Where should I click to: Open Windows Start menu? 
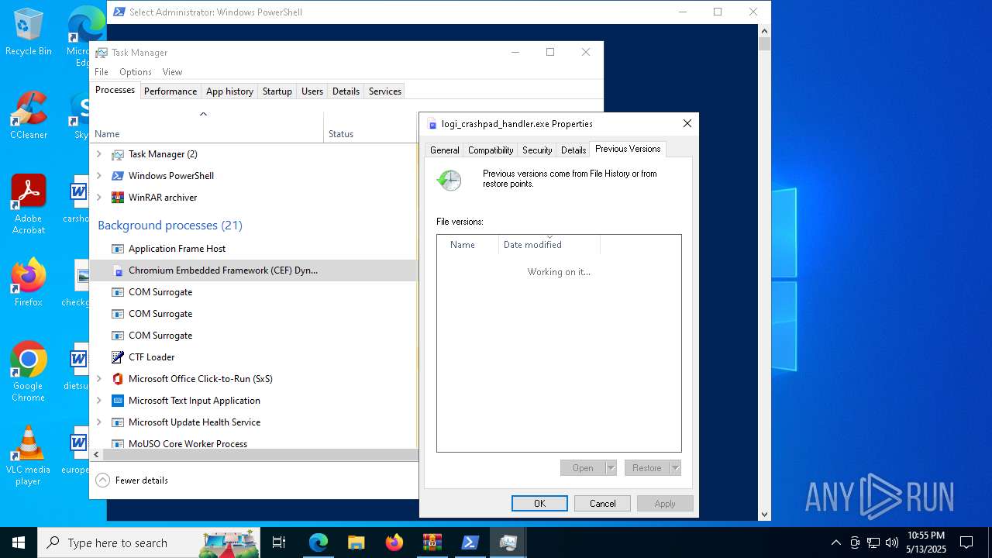click(x=19, y=542)
